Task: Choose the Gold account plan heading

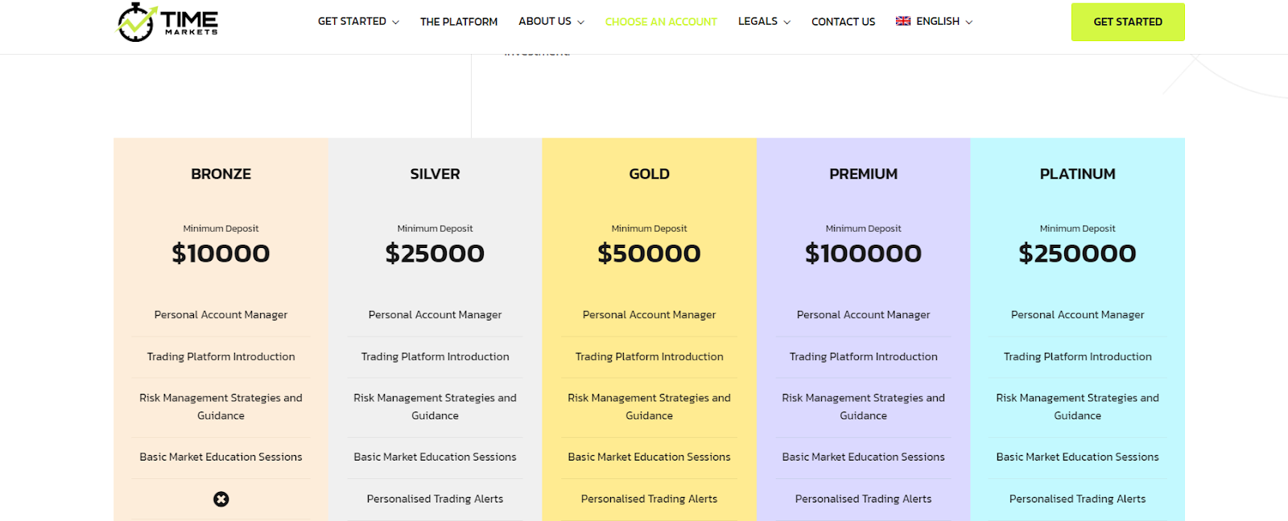Action: click(650, 174)
